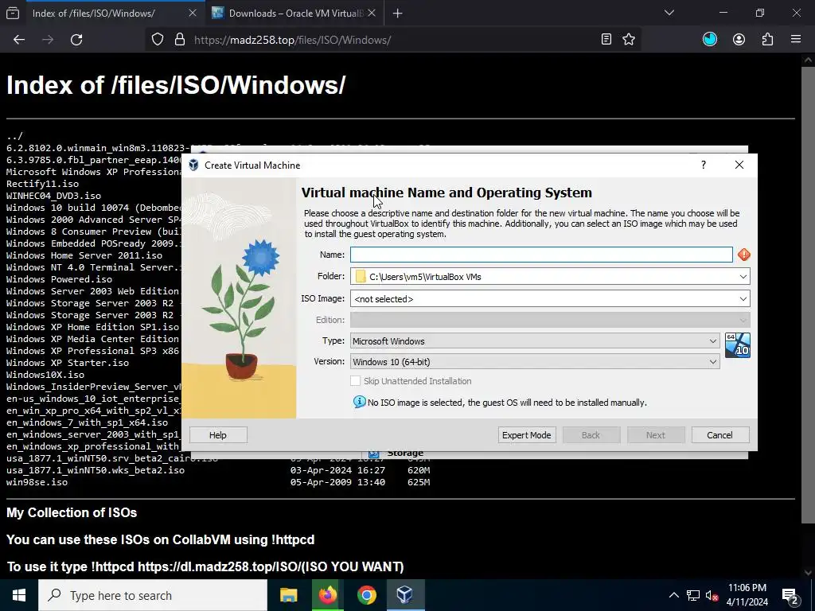The image size is (815, 611).
Task: Click the Firefox View icon at top left
Action: coord(13,14)
